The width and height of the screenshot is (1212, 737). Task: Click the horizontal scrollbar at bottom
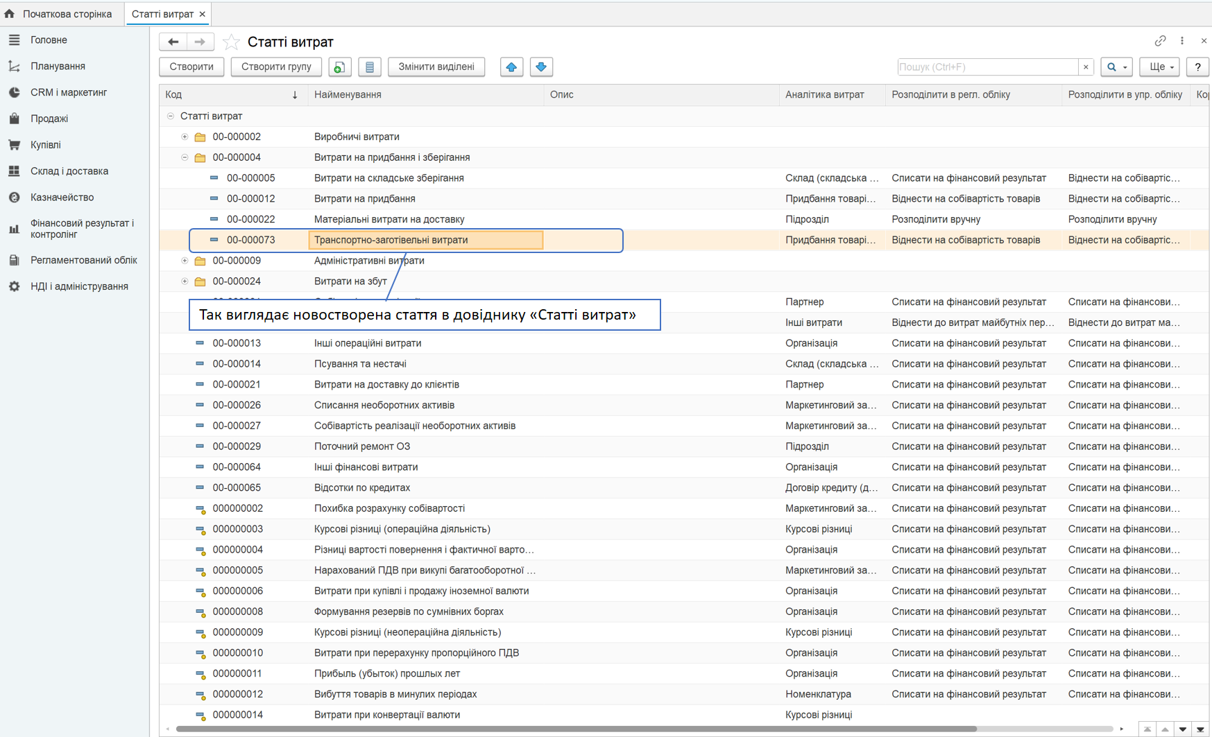tap(576, 729)
